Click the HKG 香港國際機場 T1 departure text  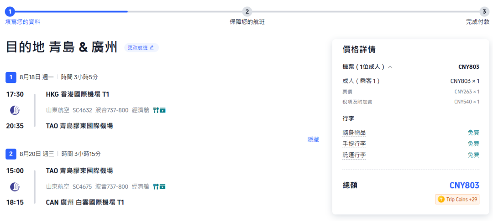click(x=78, y=94)
